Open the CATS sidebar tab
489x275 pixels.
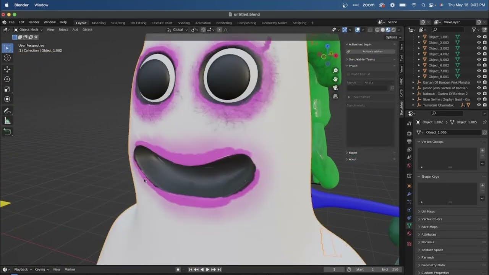tap(402, 93)
